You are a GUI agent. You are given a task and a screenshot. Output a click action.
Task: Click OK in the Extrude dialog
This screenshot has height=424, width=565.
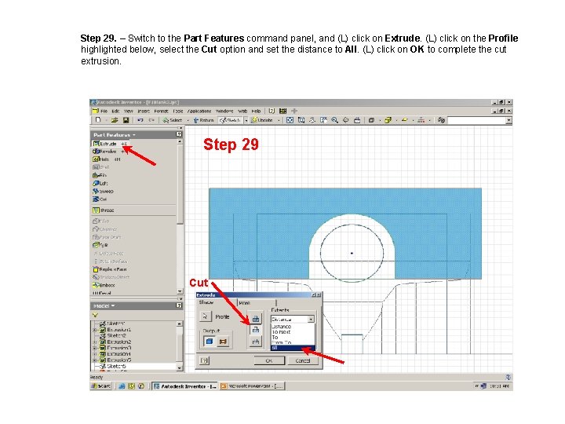[x=269, y=360]
